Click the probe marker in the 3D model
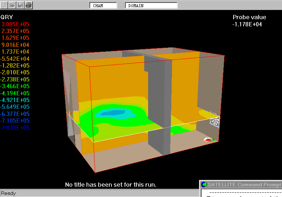The width and height of the screenshot is (282, 197). pyautogui.click(x=210, y=140)
